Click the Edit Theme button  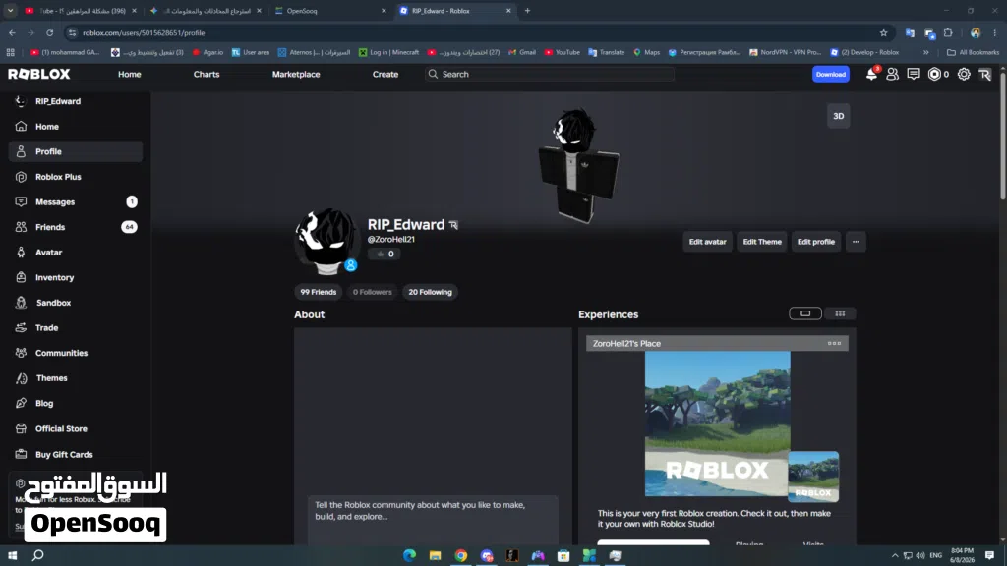[762, 242]
